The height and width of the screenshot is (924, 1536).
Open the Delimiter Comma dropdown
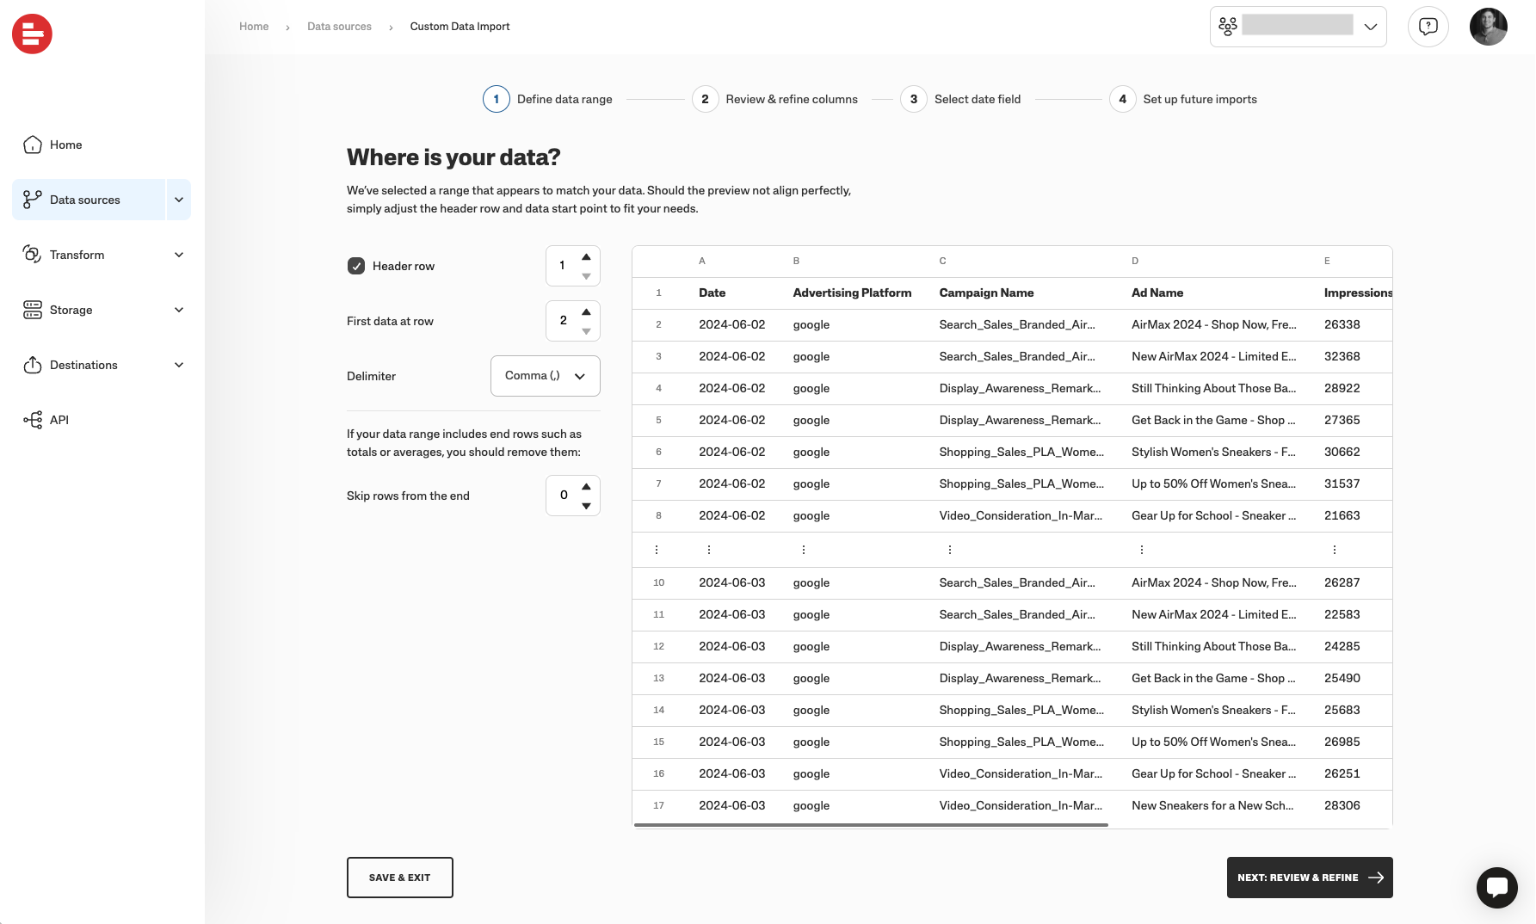545,376
